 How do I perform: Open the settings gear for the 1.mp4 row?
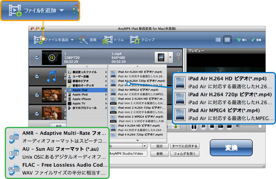pyautogui.click(x=178, y=54)
